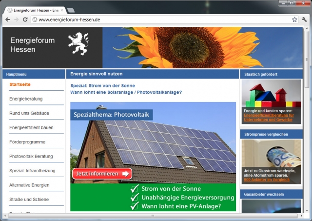Click the vertical scrollbar down arrow
The image size is (312, 221).
307,211
